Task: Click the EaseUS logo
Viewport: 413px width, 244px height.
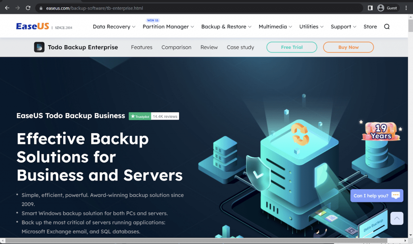Action: 32,26
